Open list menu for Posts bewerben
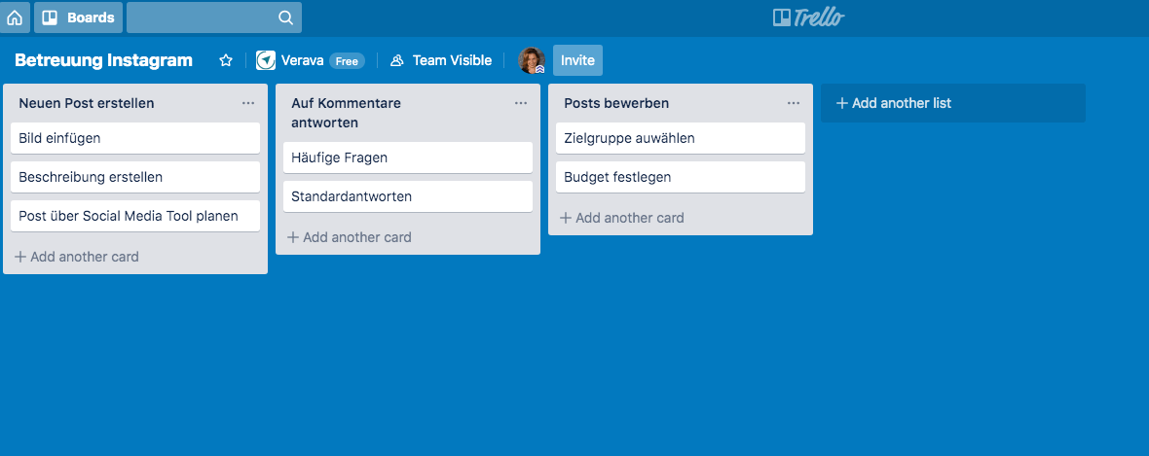This screenshot has height=456, width=1149. point(794,103)
